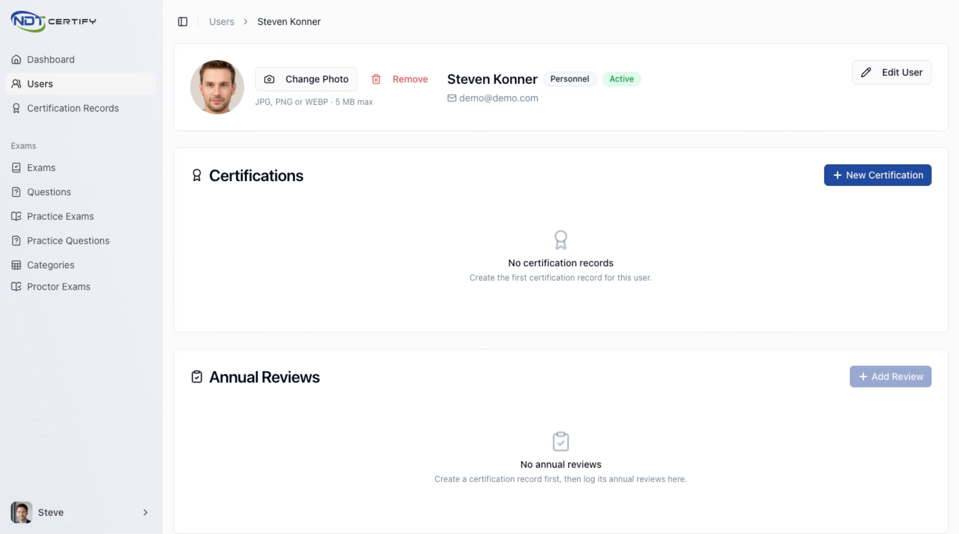The image size is (959, 534).
Task: Open Certification Records in sidebar
Action: [80, 108]
